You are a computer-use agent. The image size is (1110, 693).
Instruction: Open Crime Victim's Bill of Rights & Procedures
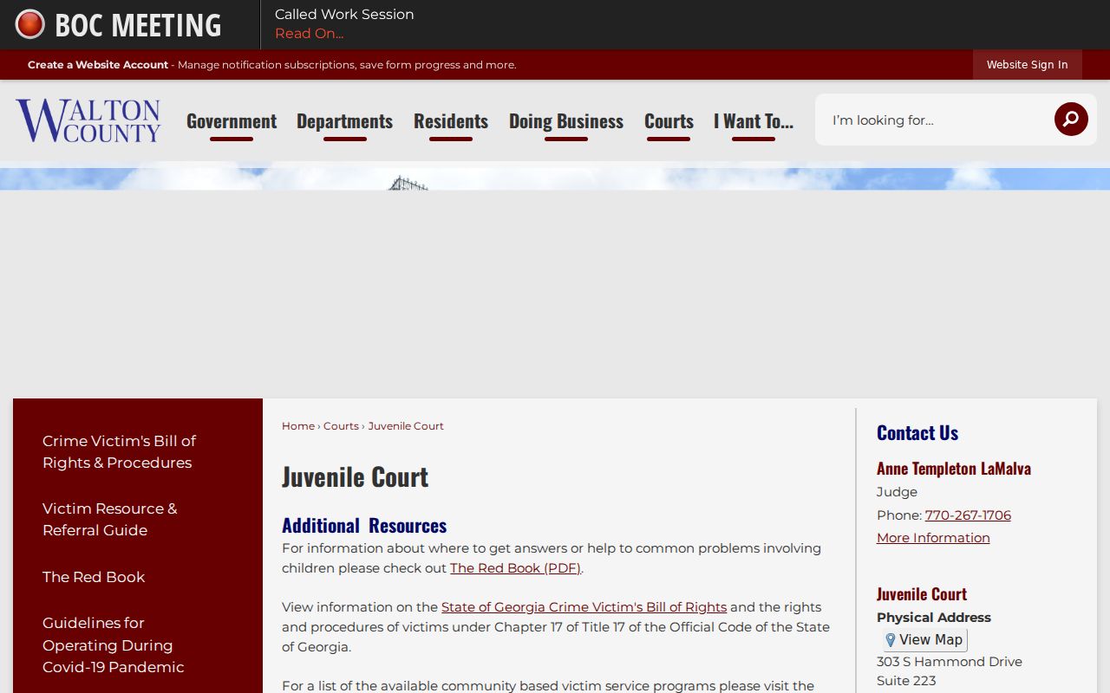click(x=119, y=451)
